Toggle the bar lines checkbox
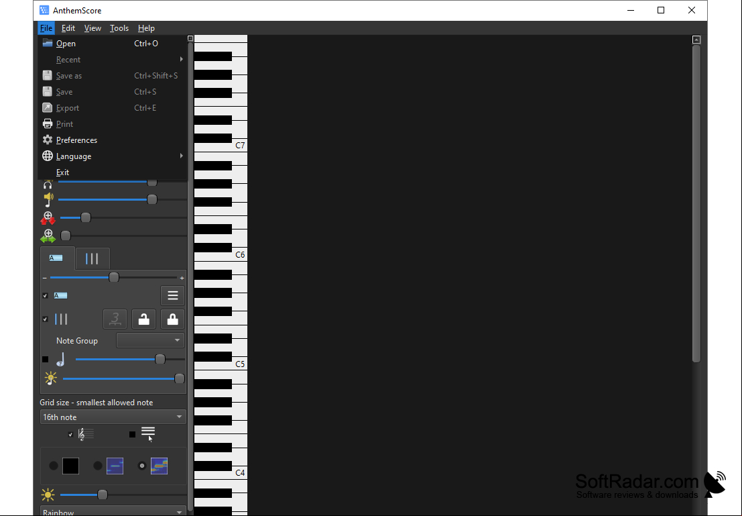This screenshot has height=516, width=742. tap(46, 319)
